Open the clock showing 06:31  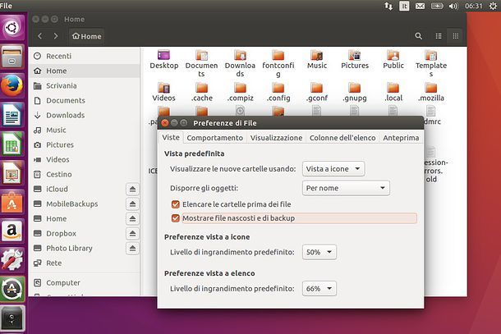click(474, 6)
